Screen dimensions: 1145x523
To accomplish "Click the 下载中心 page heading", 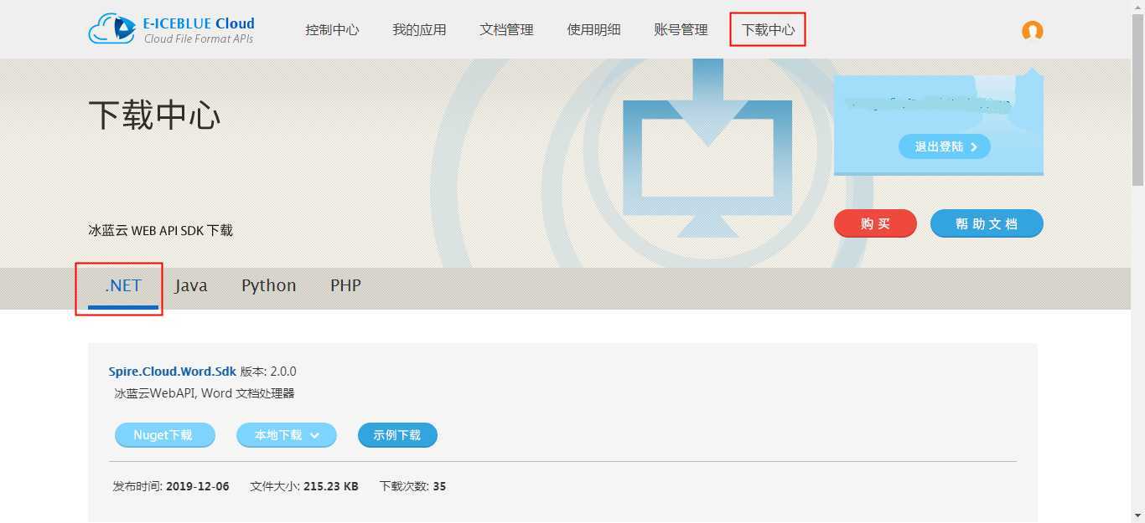I will 154,115.
